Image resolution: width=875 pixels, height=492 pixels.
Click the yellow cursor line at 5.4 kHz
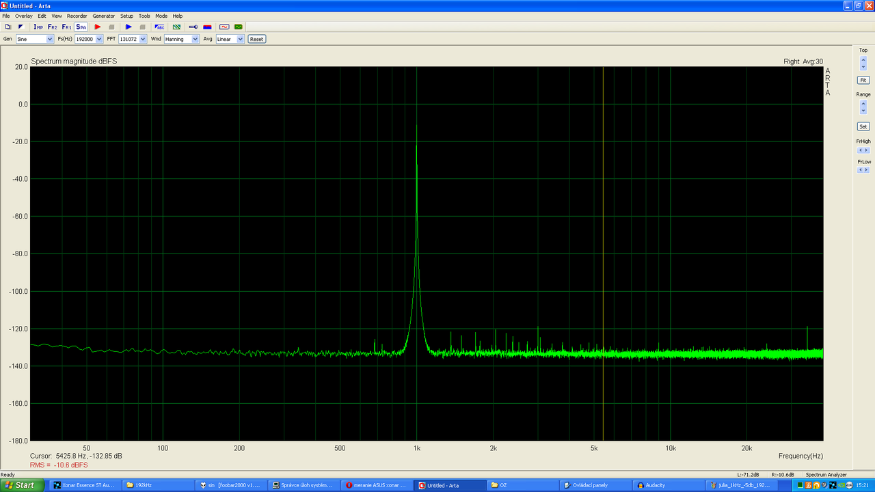click(603, 254)
